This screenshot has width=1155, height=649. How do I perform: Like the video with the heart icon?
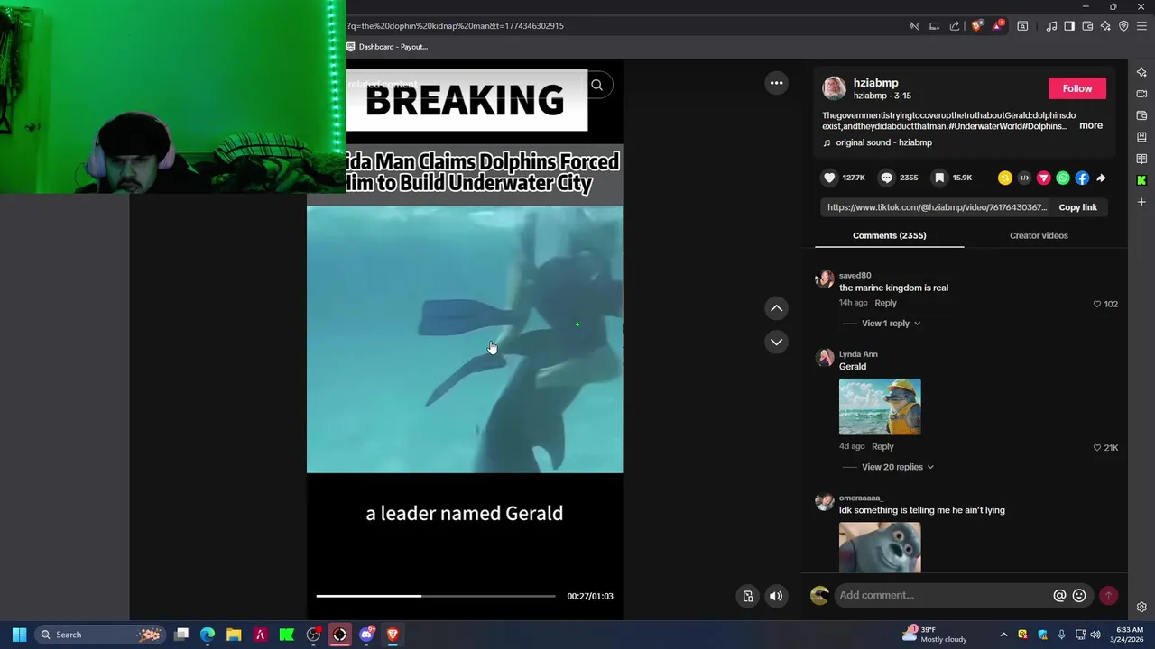point(829,178)
